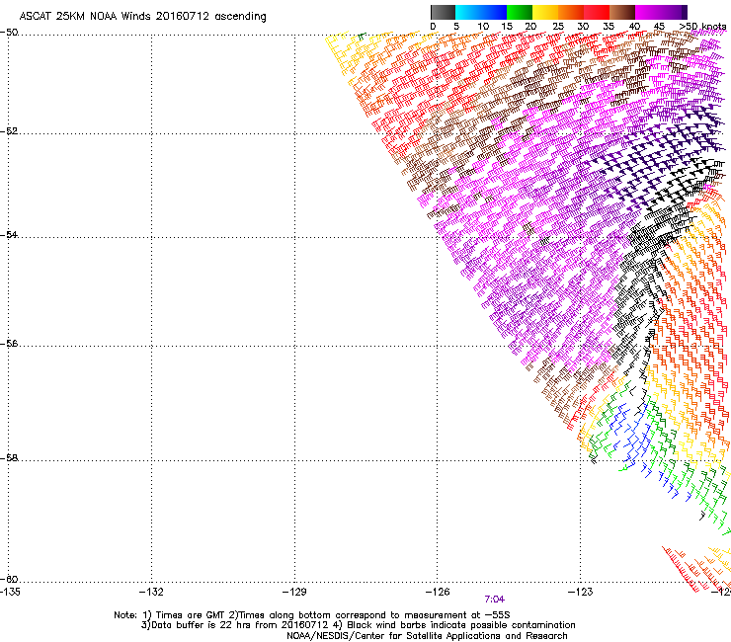Select the gray 0–5 knots legend segment
This screenshot has width=731, height=642.
443,12
